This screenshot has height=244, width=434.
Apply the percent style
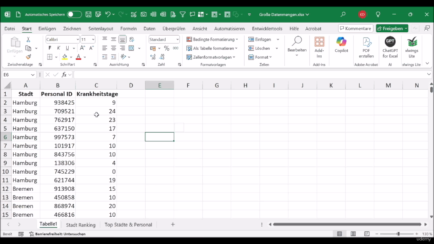point(166,48)
